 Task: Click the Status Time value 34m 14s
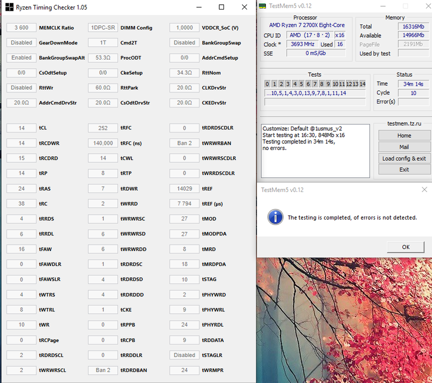click(413, 84)
